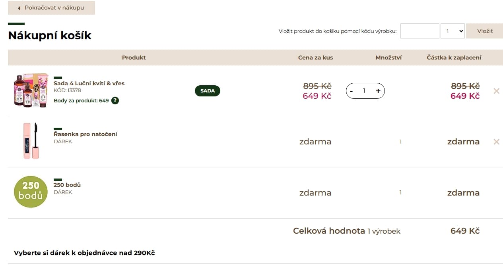Click the 250 bodů green circle image
Viewport: 503px width, 267px height.
point(31,192)
